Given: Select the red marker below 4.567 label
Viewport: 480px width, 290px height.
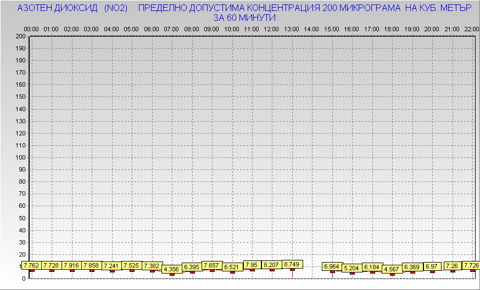Looking at the screenshot, I should click(x=393, y=274).
